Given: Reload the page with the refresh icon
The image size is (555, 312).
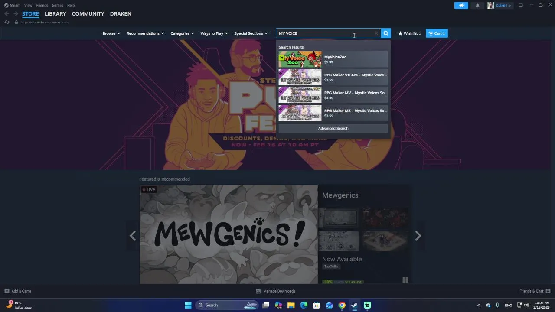Looking at the screenshot, I should pyautogui.click(x=7, y=22).
